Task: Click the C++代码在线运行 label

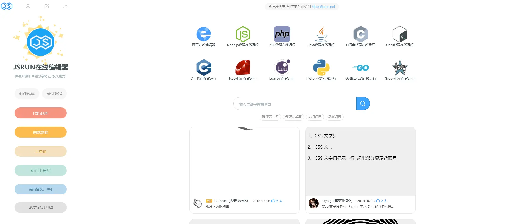Action: click(204, 78)
